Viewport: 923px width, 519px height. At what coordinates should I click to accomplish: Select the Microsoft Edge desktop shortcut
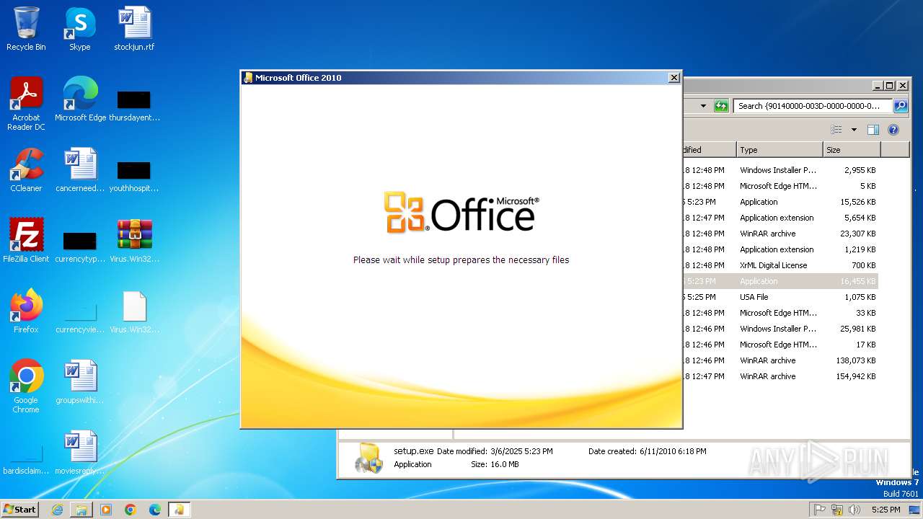coord(80,99)
